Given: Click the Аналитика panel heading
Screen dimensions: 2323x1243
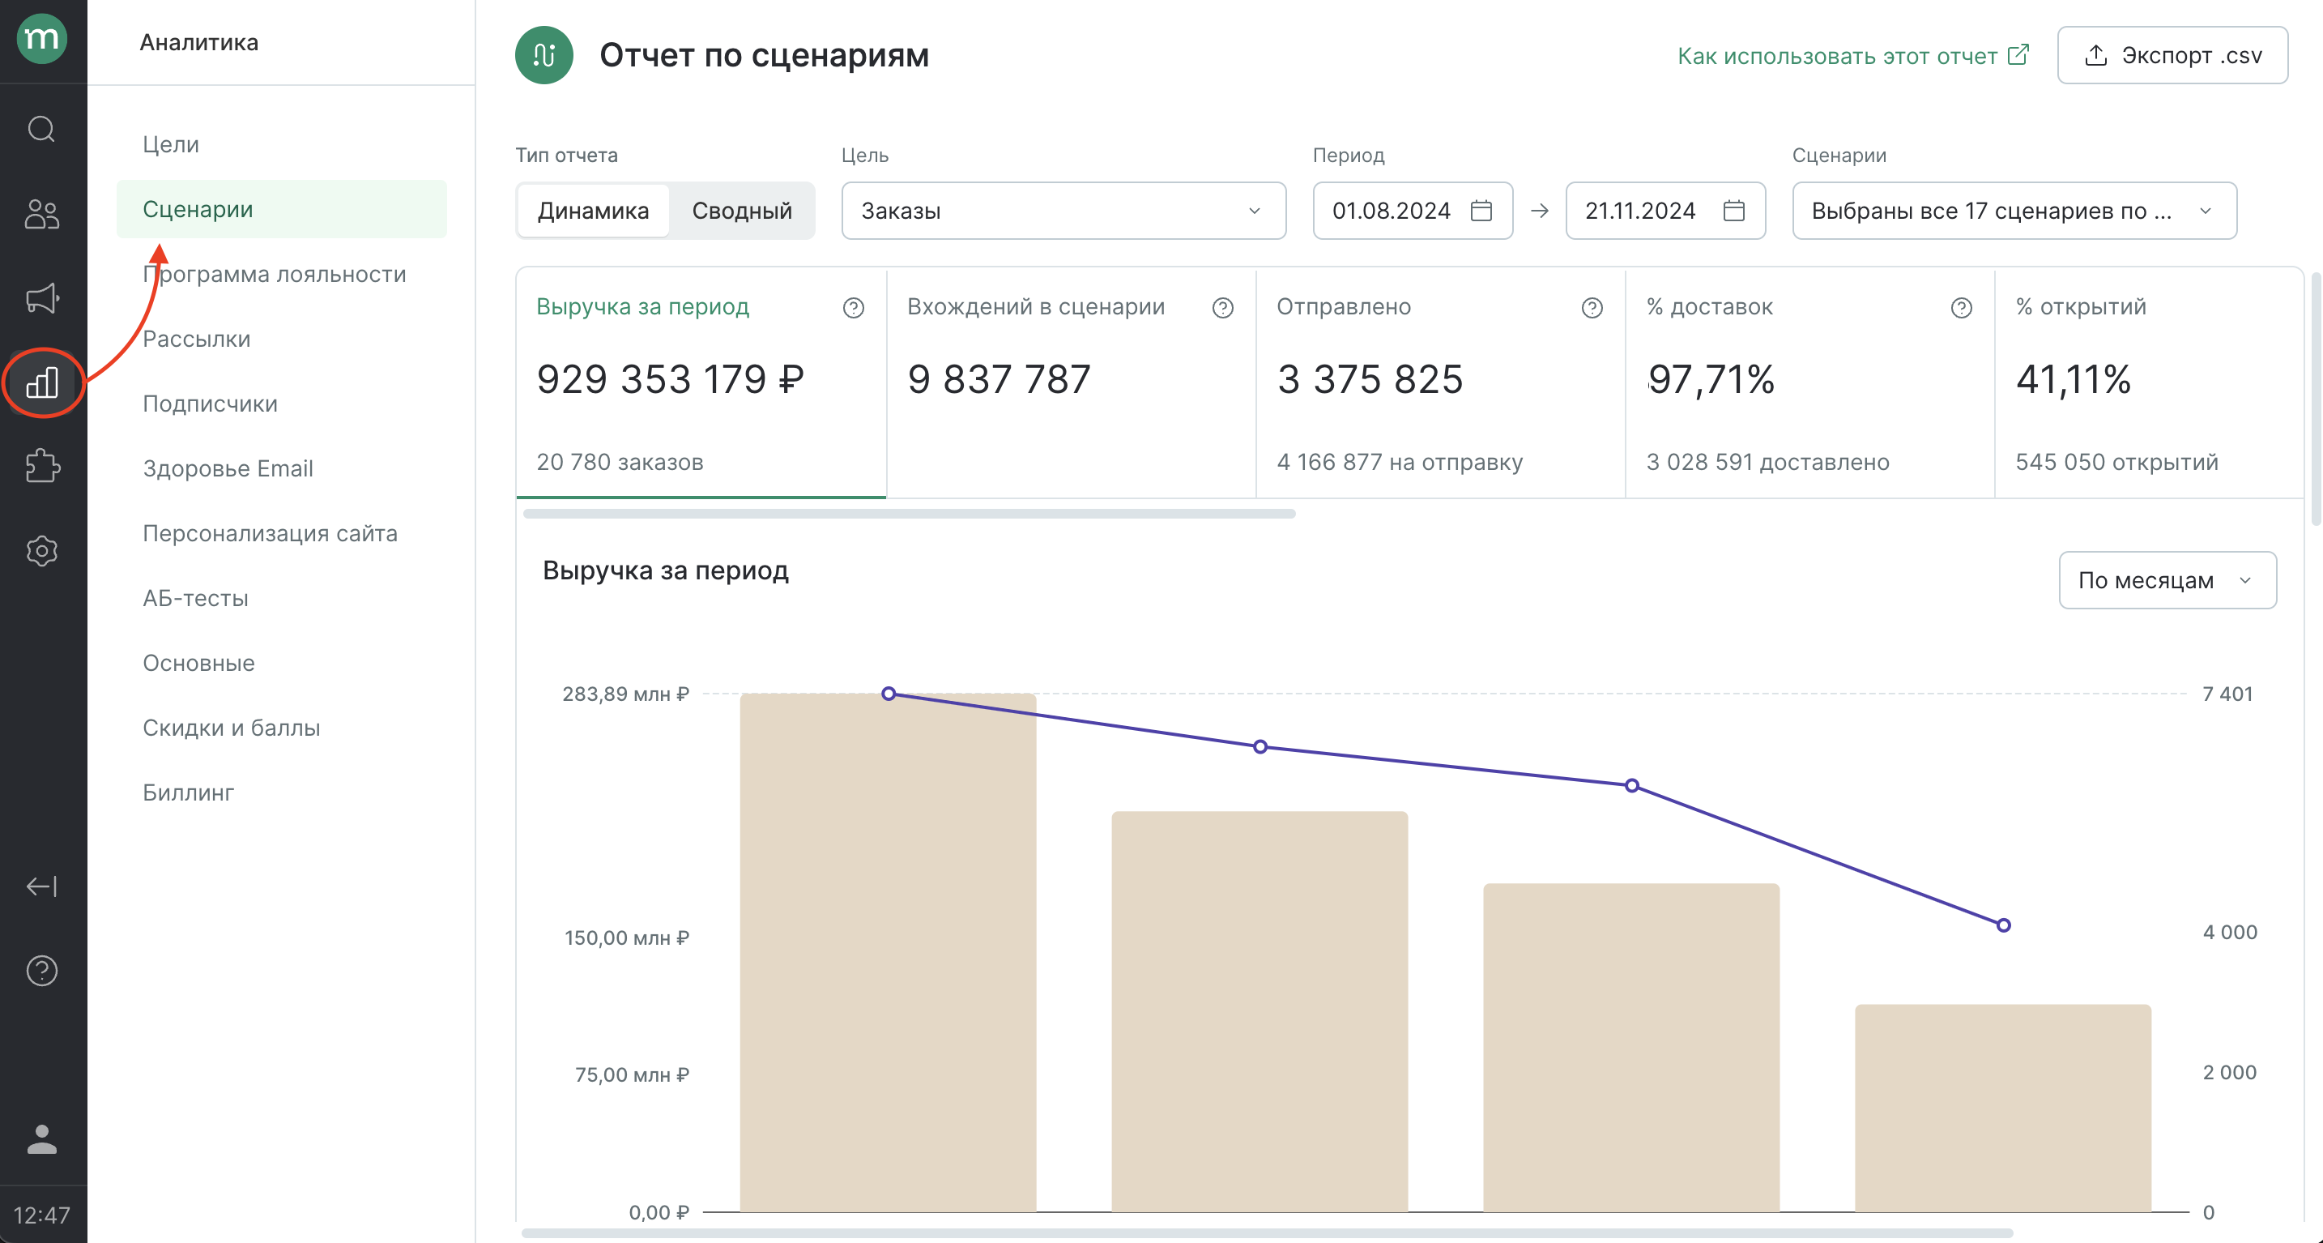Looking at the screenshot, I should coord(199,42).
